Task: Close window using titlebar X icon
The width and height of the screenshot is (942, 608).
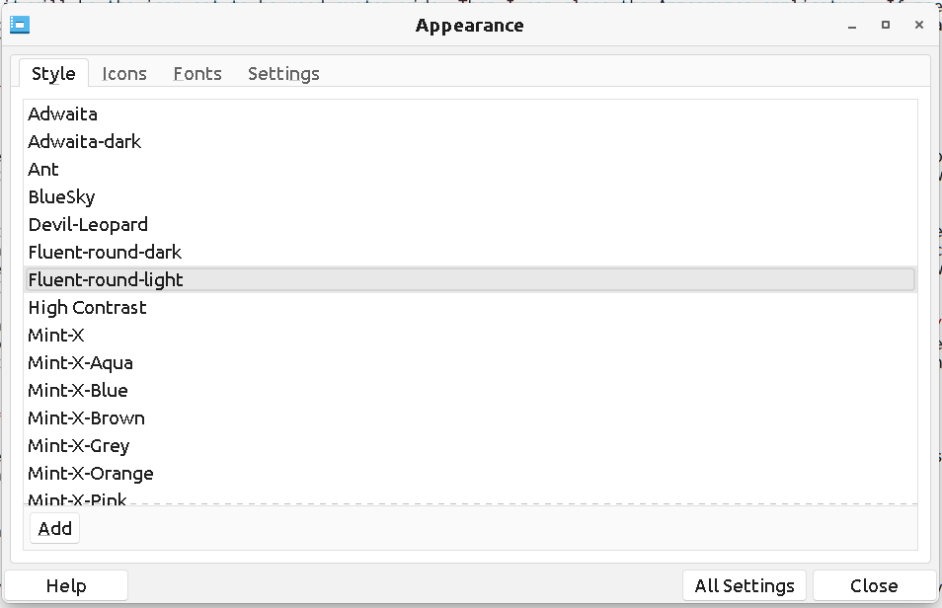Action: (919, 26)
